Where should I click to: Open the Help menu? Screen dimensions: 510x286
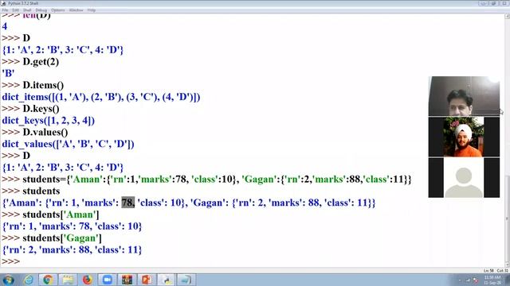[92, 10]
